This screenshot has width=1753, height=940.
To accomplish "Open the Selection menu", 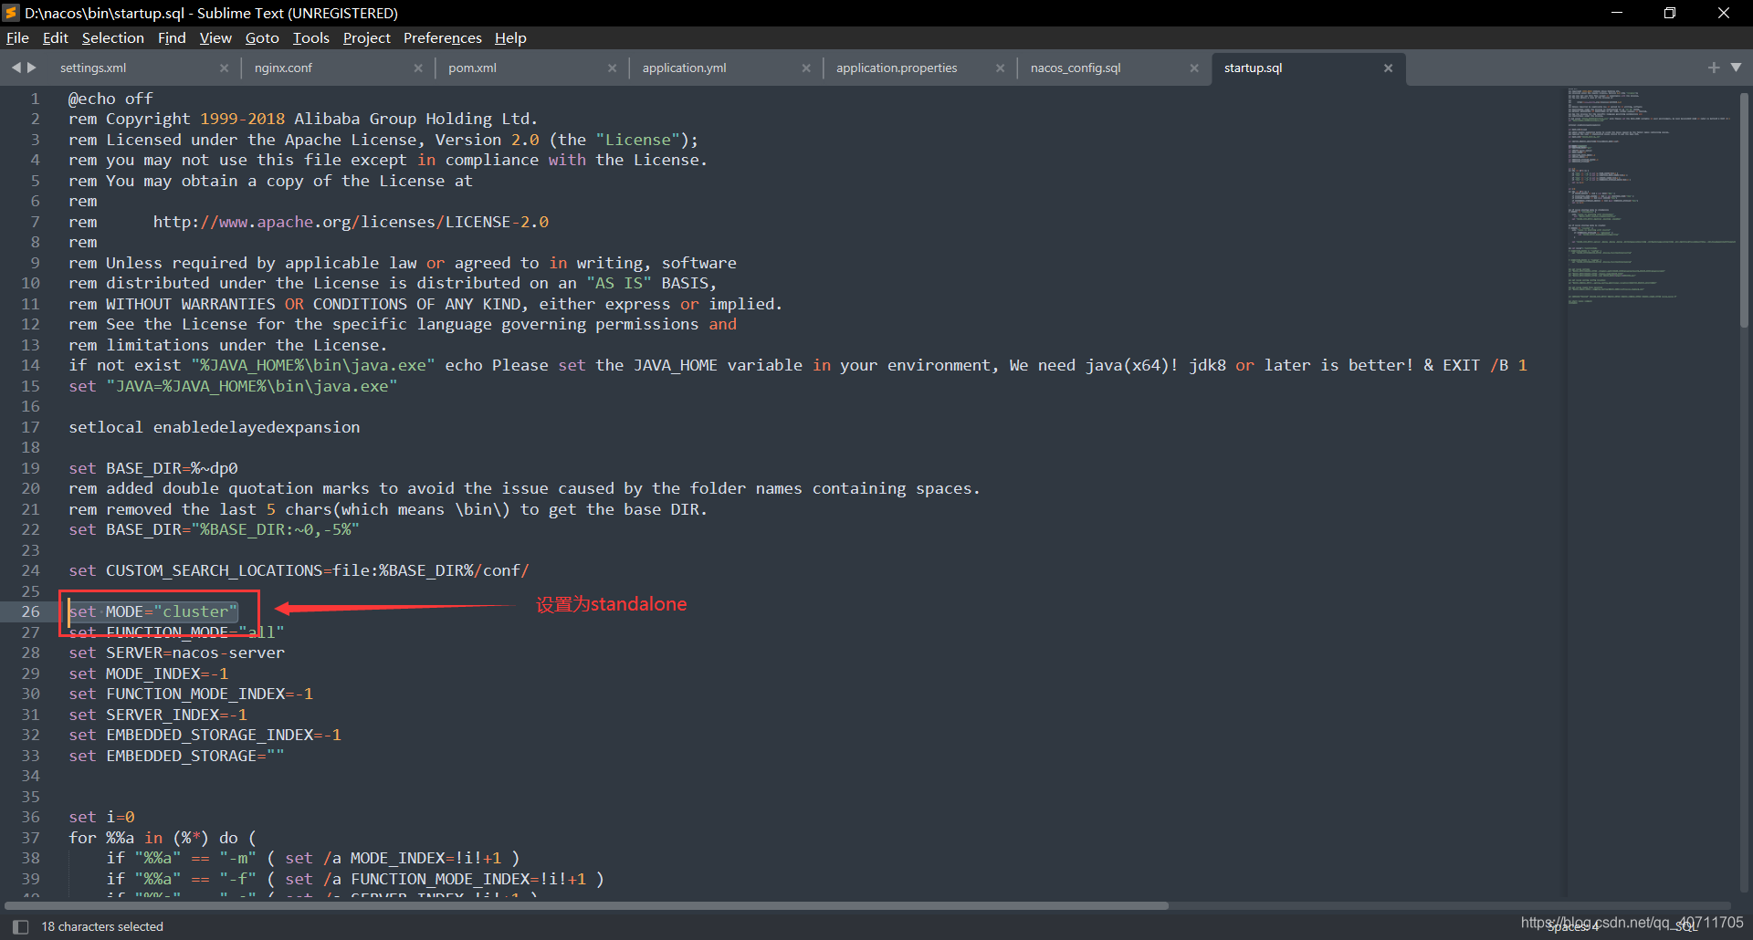I will [x=112, y=37].
